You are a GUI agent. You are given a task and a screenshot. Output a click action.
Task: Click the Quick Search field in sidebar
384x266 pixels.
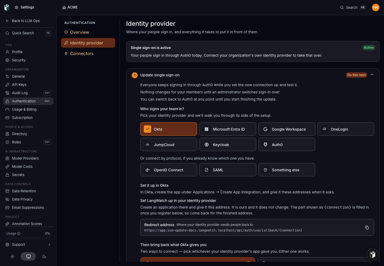click(28, 33)
